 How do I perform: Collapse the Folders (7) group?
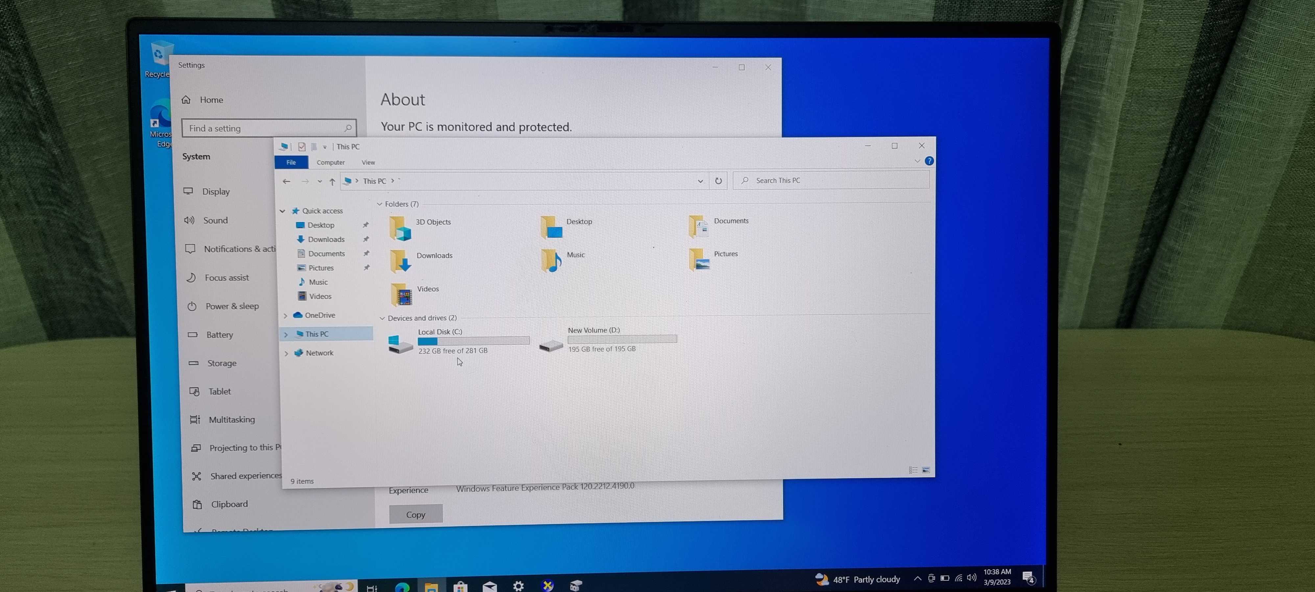click(379, 204)
